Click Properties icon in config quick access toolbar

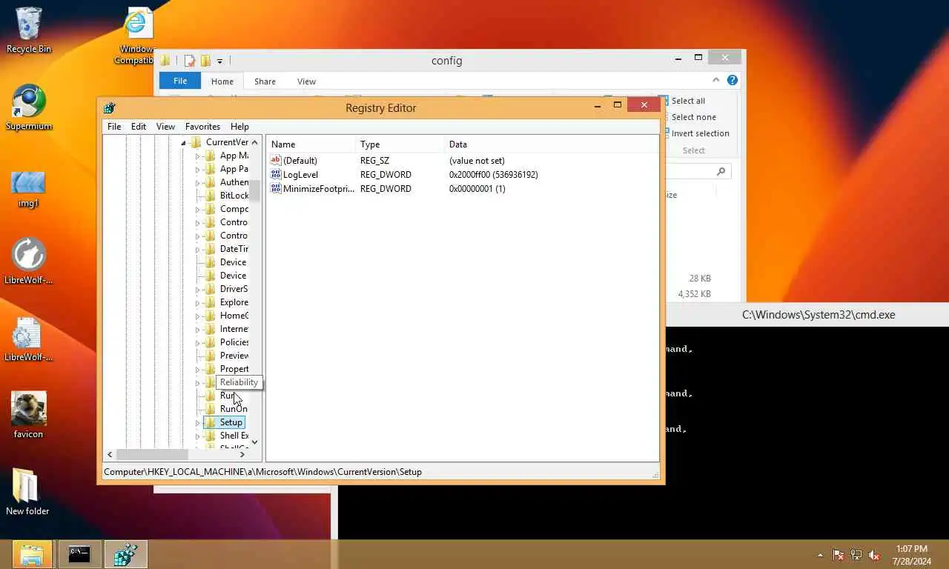[x=190, y=61]
